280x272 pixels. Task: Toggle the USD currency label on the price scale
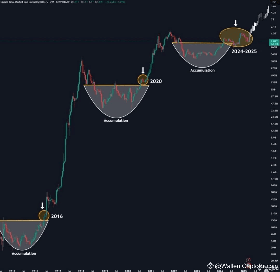[x=274, y=2]
